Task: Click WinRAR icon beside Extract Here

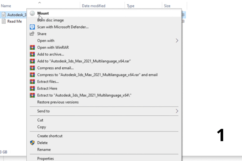Action: coord(32,88)
